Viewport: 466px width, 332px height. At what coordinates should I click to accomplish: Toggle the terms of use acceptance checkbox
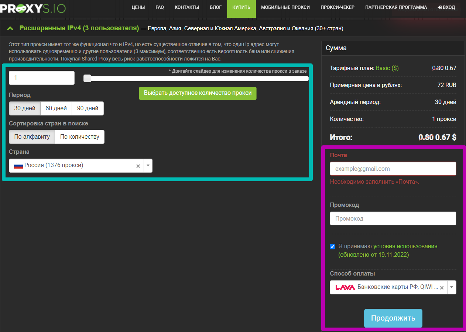(x=332, y=246)
